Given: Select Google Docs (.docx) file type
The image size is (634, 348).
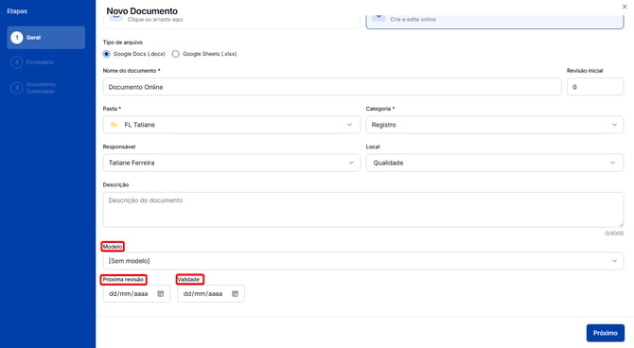Looking at the screenshot, I should click(x=106, y=54).
